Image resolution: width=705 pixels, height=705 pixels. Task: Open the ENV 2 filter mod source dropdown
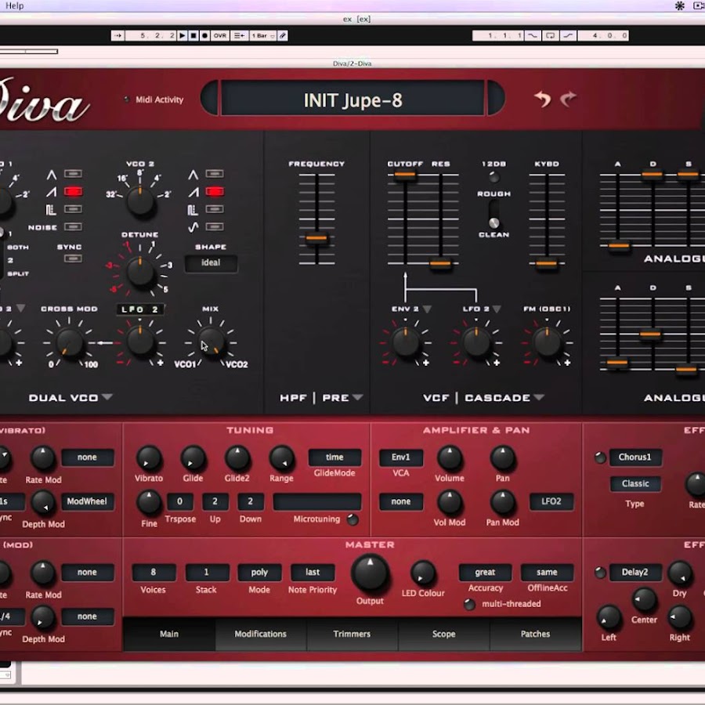click(427, 309)
